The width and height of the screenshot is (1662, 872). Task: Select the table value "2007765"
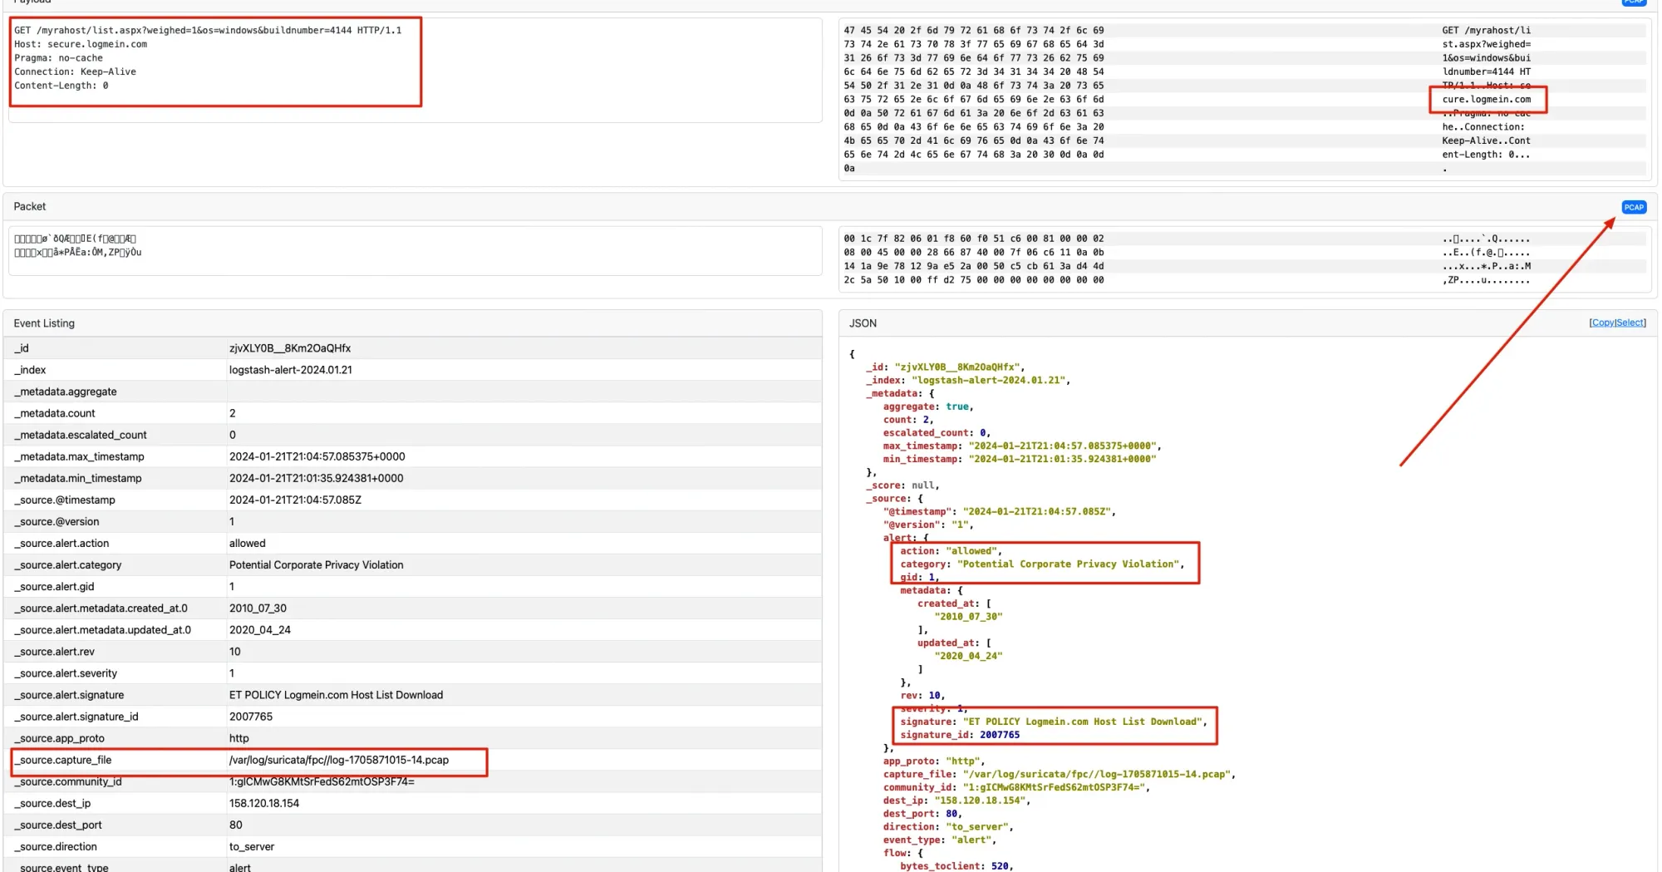251,716
